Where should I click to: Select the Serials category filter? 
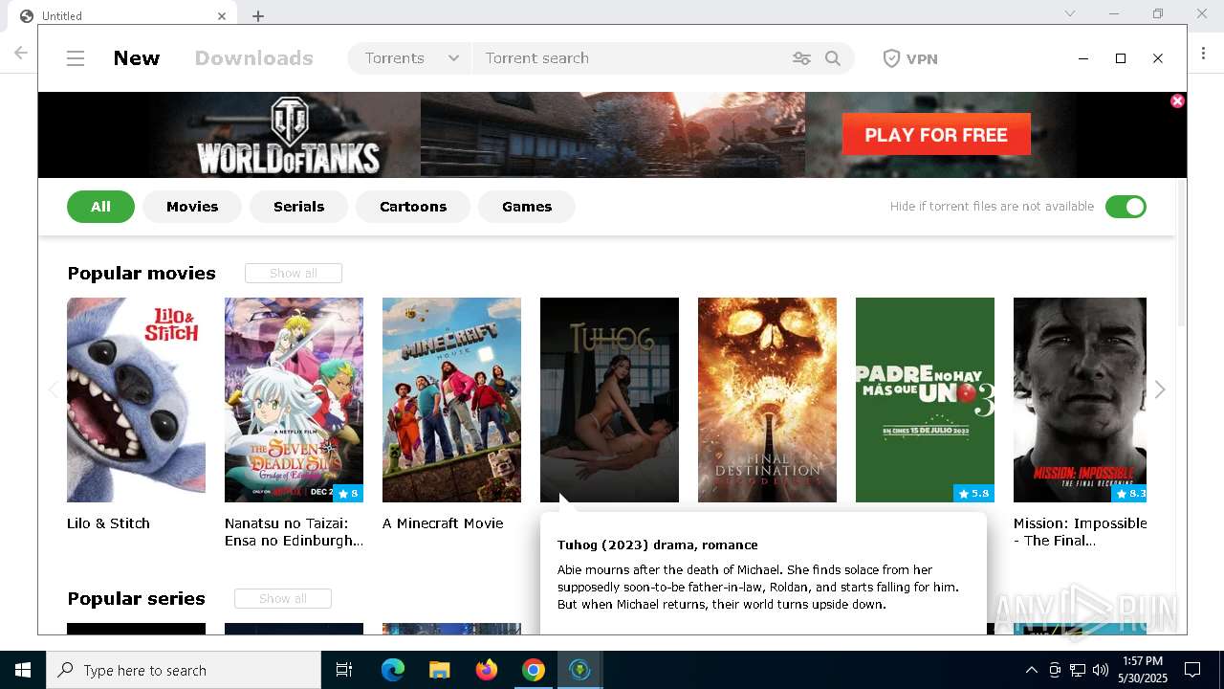(x=298, y=207)
